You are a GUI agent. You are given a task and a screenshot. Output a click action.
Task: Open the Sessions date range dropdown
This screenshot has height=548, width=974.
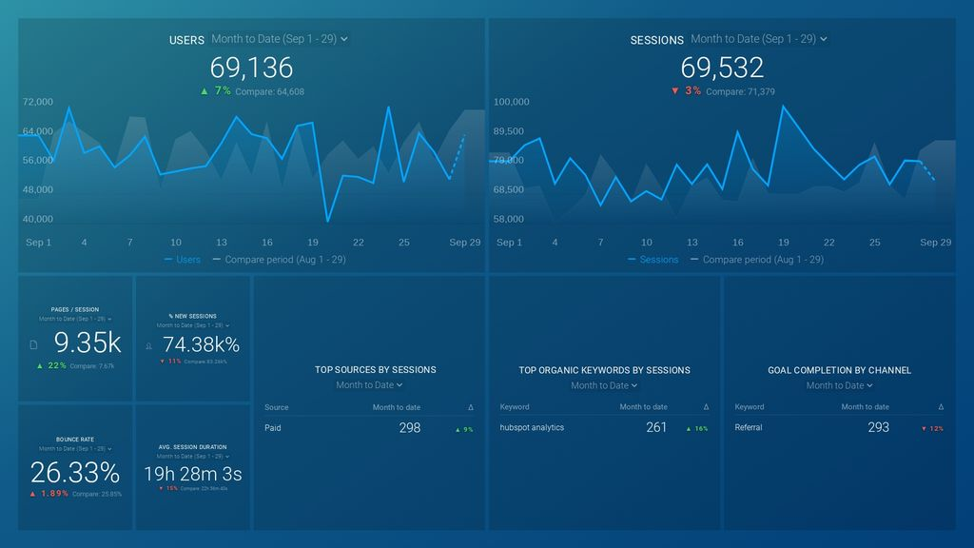[758, 38]
